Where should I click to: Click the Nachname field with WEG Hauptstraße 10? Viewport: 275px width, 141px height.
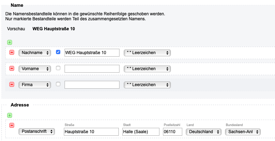tap(92, 53)
